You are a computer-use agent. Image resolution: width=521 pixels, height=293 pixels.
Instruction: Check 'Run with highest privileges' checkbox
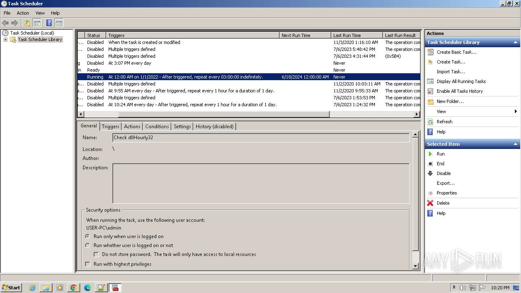(88, 264)
